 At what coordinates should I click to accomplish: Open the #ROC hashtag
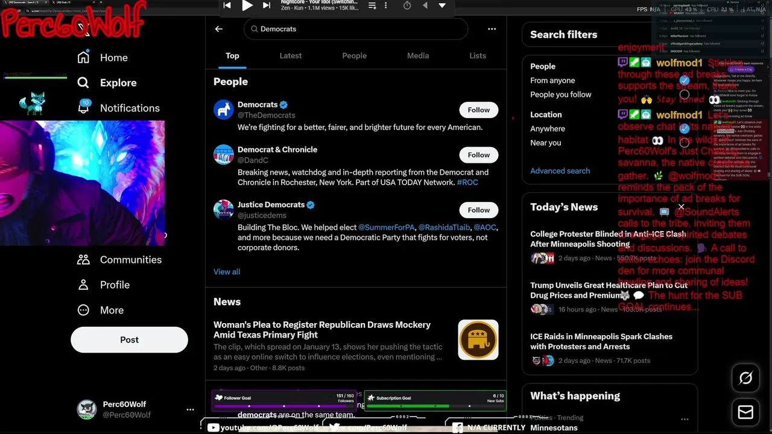tap(467, 182)
